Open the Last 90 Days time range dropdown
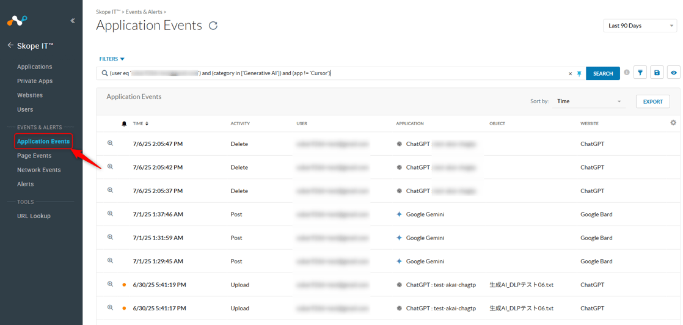Screen dimensions: 683x325 pos(640,26)
